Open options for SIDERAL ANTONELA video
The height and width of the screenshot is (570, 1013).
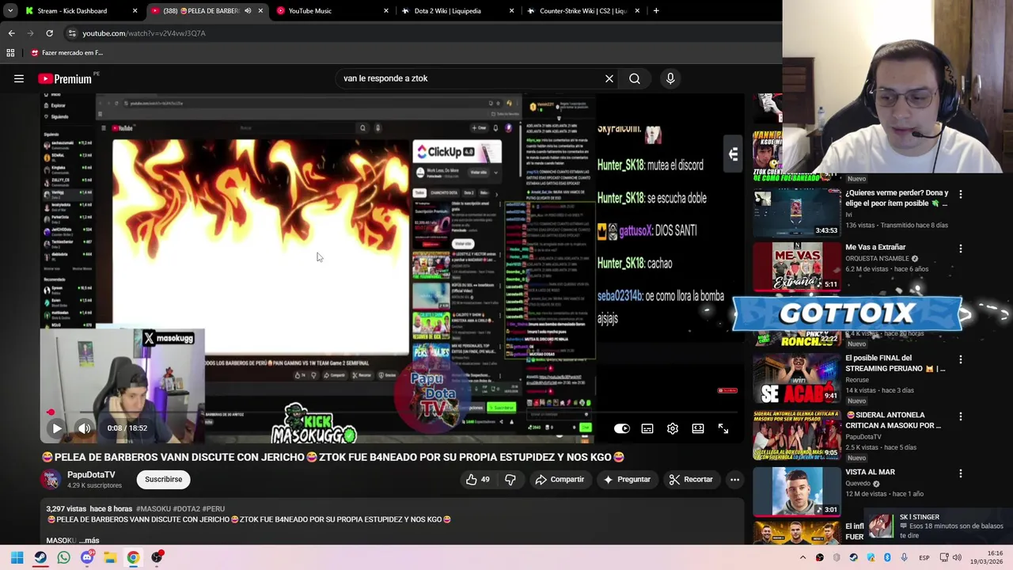[961, 416]
